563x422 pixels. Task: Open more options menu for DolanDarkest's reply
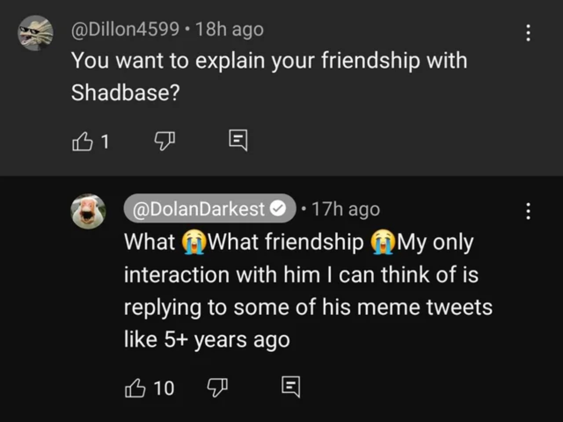click(528, 211)
